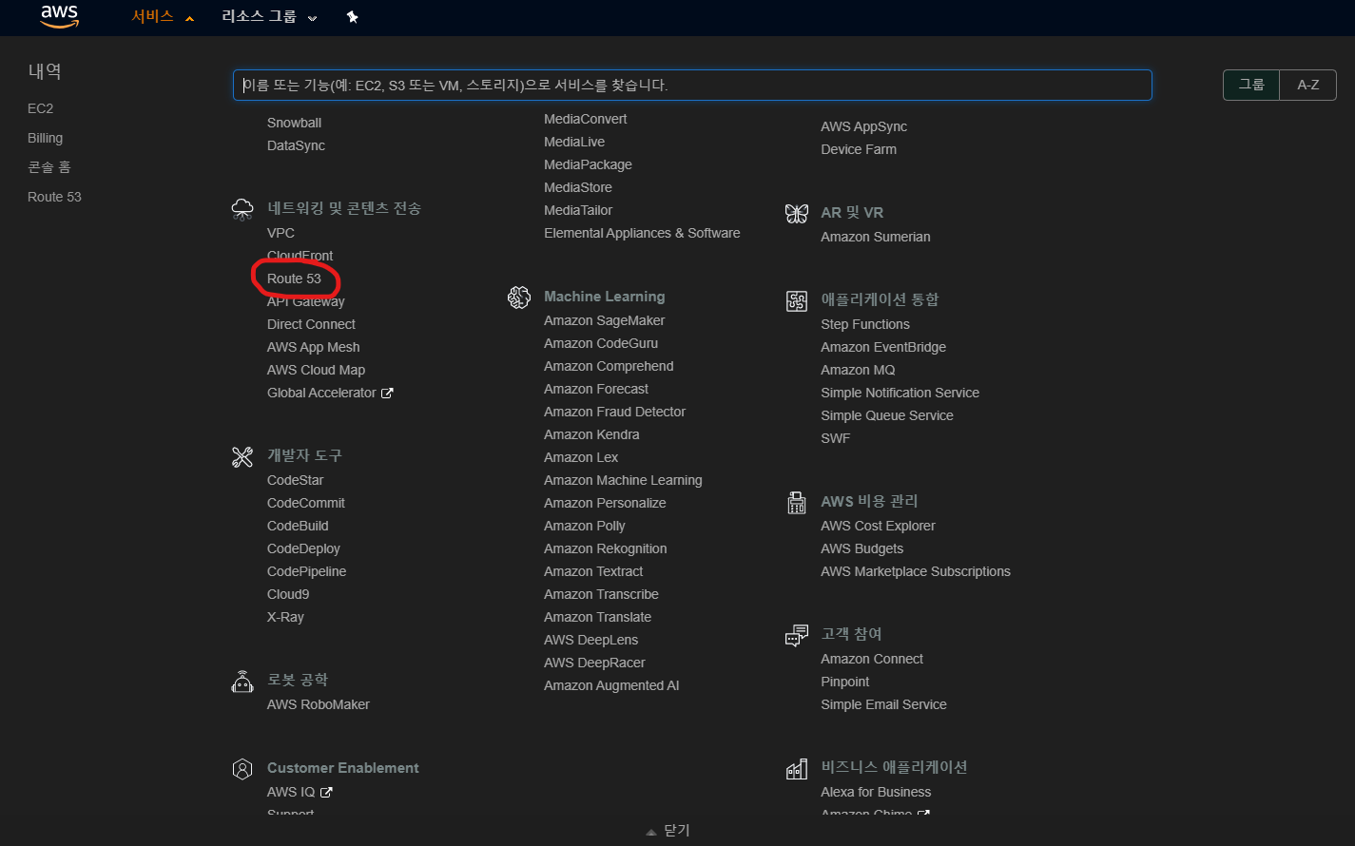
Task: Open Amazon Rekognition
Action: [x=606, y=548]
